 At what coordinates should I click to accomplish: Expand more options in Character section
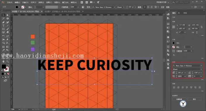[202, 80]
